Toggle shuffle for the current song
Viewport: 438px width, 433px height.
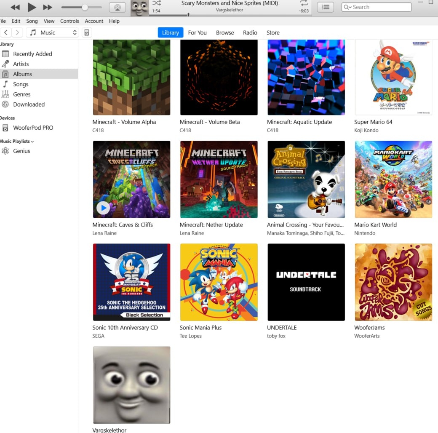157,3
